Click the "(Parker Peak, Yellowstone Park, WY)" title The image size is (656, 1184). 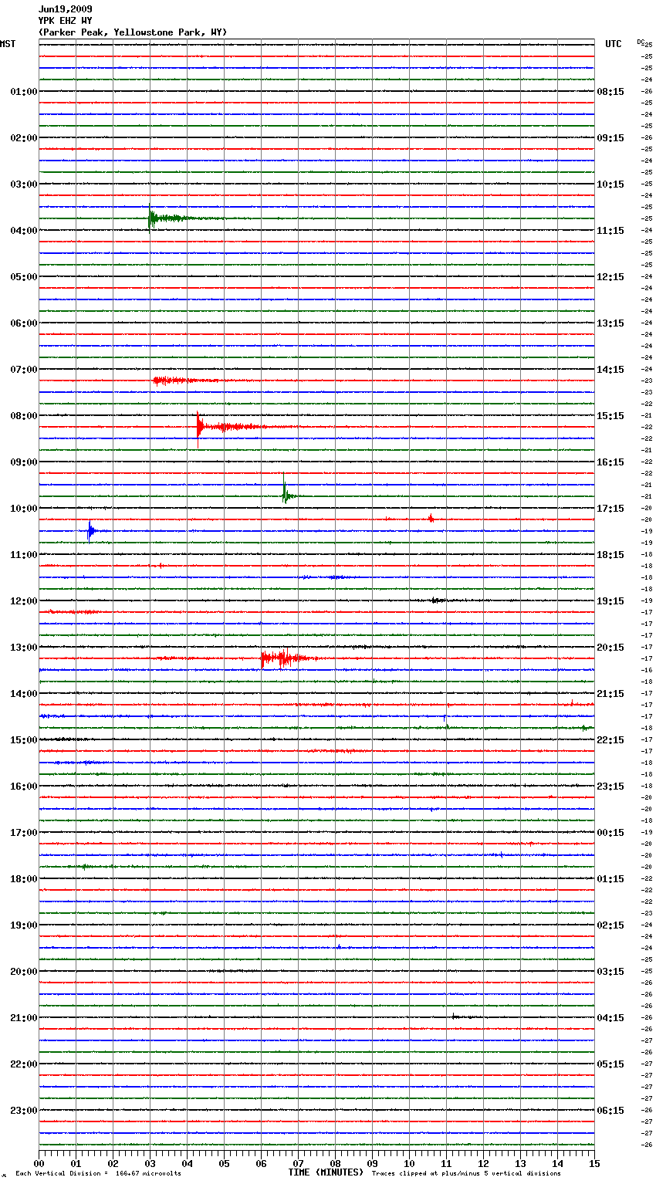[133, 32]
